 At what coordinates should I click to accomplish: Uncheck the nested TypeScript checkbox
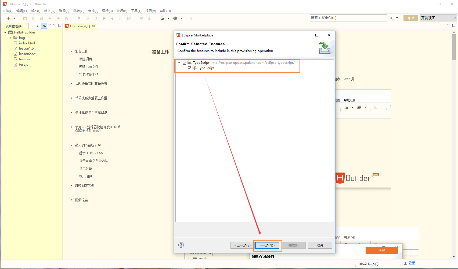click(x=189, y=68)
